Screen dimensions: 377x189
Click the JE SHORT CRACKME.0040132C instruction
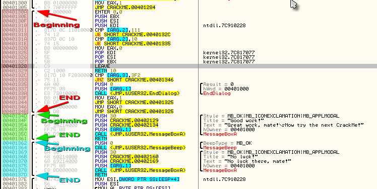point(133,35)
